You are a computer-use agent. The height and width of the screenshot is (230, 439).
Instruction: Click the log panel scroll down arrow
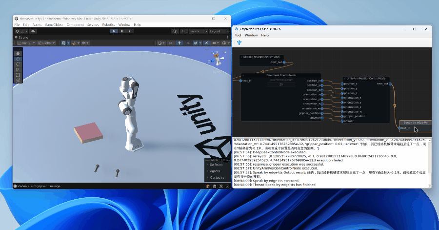tap(430, 186)
